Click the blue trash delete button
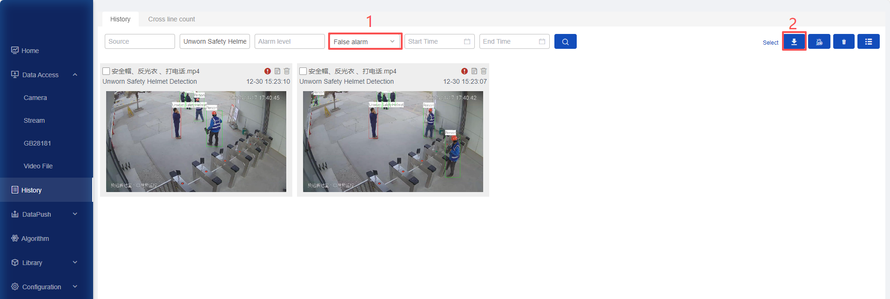 (843, 42)
